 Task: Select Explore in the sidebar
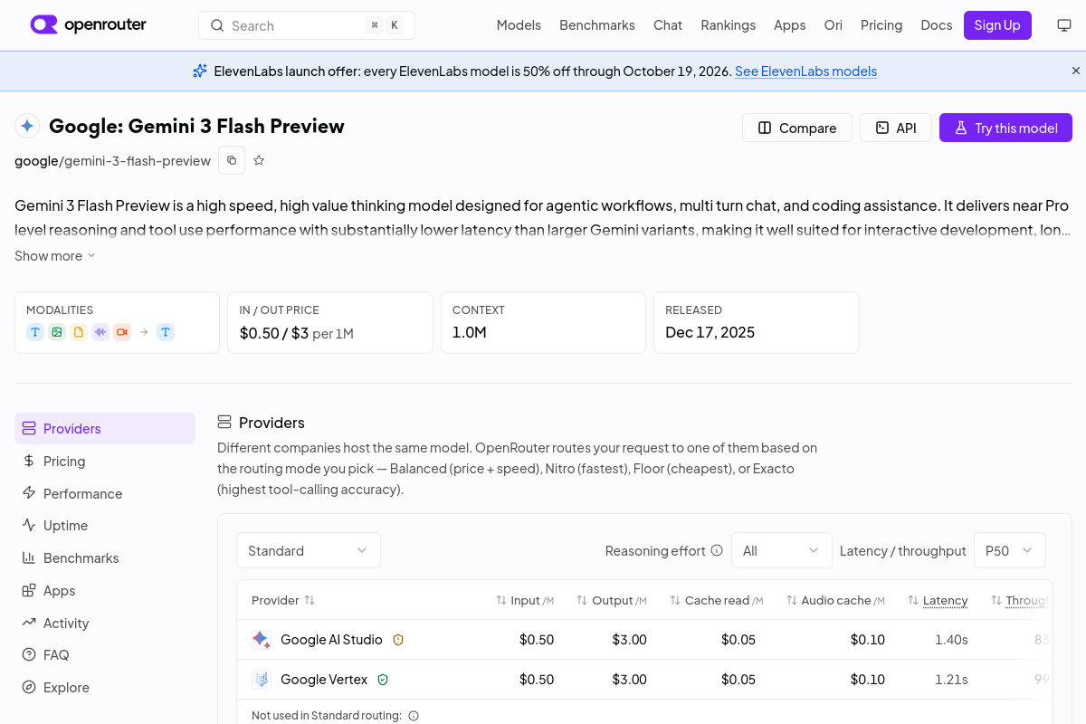coord(105,687)
